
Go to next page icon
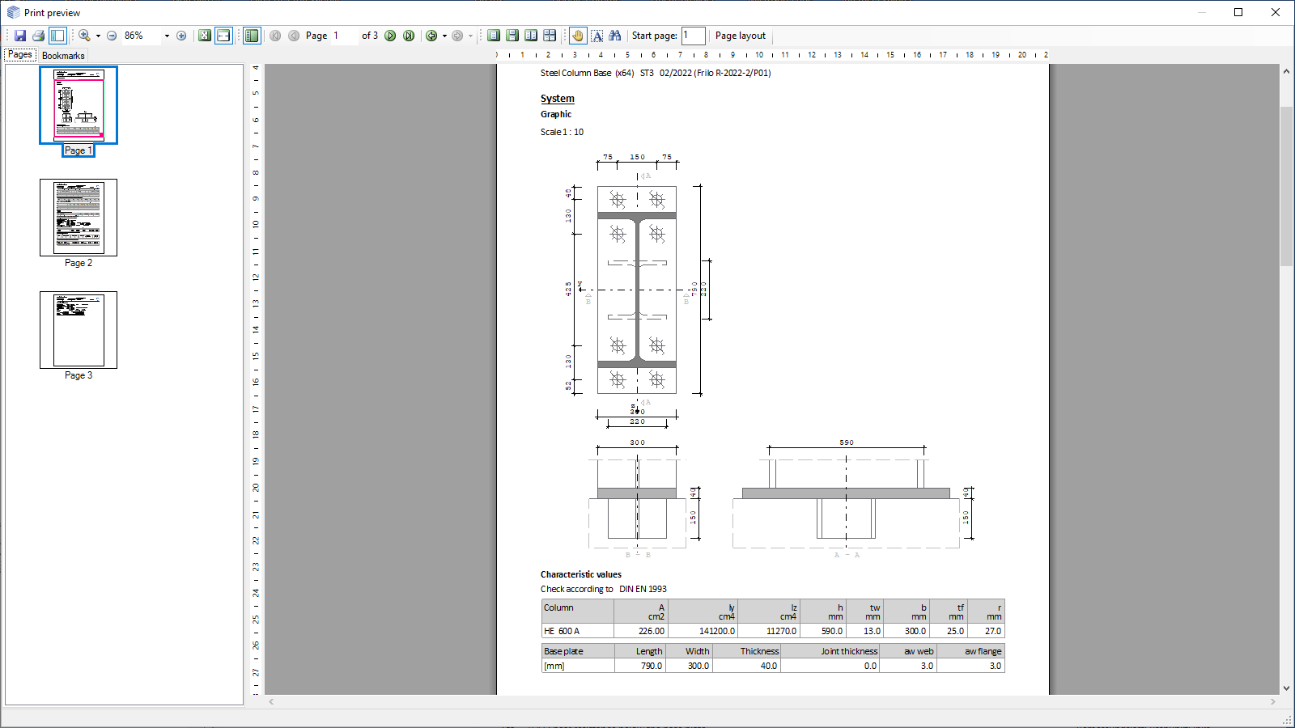tap(390, 36)
